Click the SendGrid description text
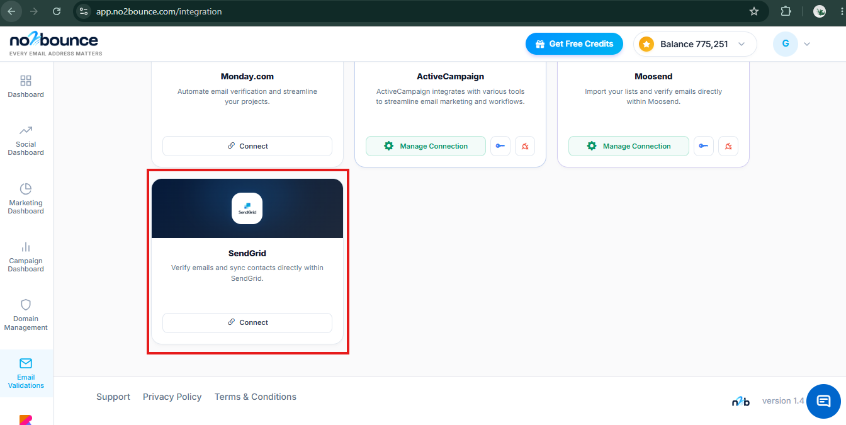The height and width of the screenshot is (425, 846). pyautogui.click(x=247, y=273)
